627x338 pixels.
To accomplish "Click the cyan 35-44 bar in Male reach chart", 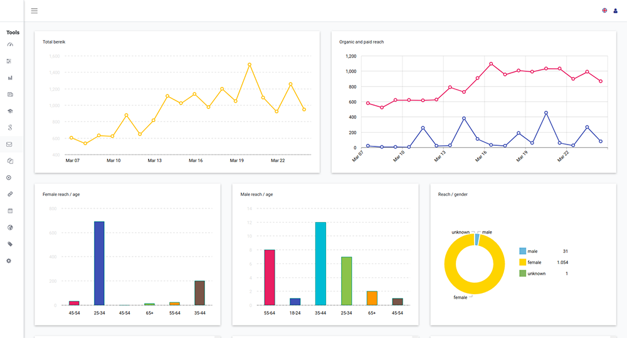I will pos(320,263).
